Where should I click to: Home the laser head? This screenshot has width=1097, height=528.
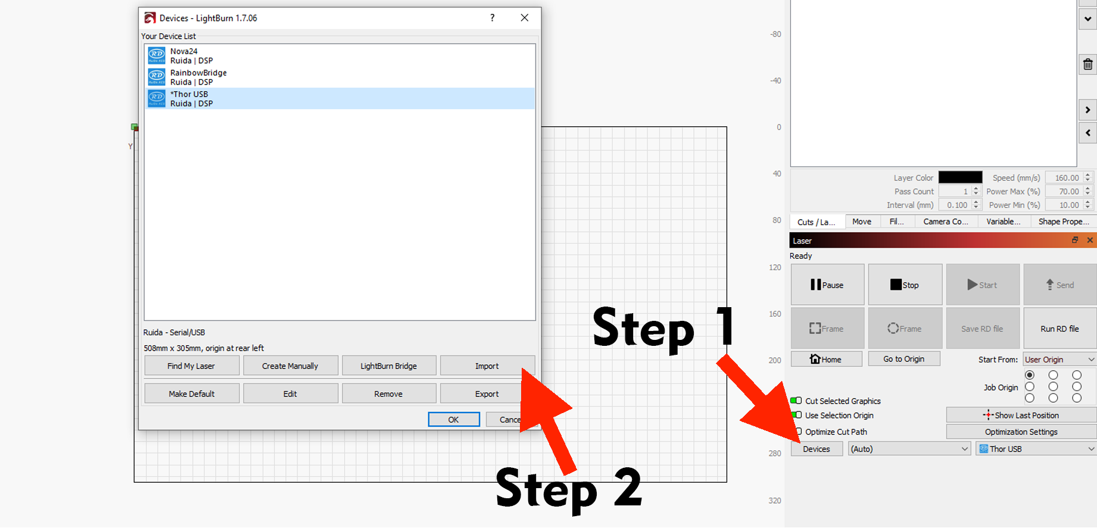tap(826, 359)
